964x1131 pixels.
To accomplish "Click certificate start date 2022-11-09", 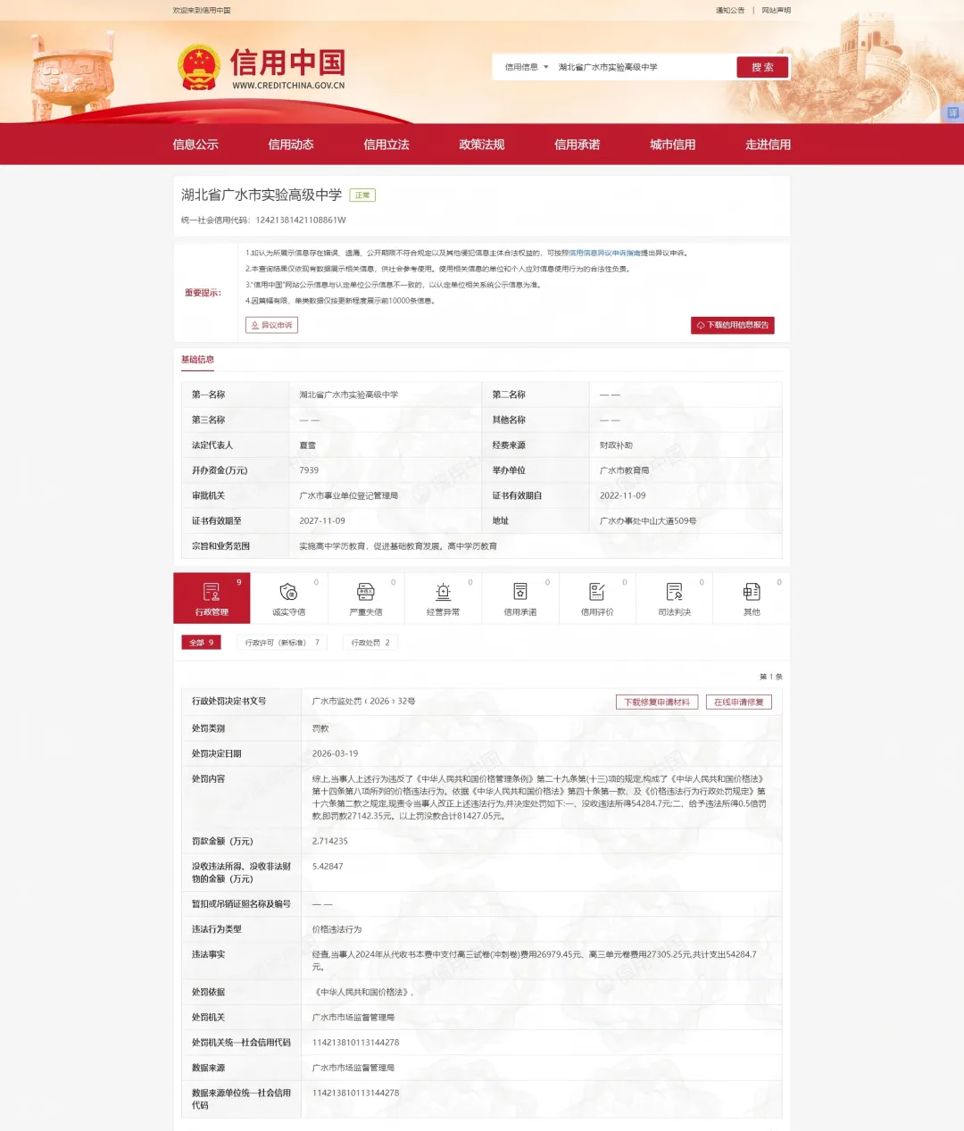I will 623,495.
